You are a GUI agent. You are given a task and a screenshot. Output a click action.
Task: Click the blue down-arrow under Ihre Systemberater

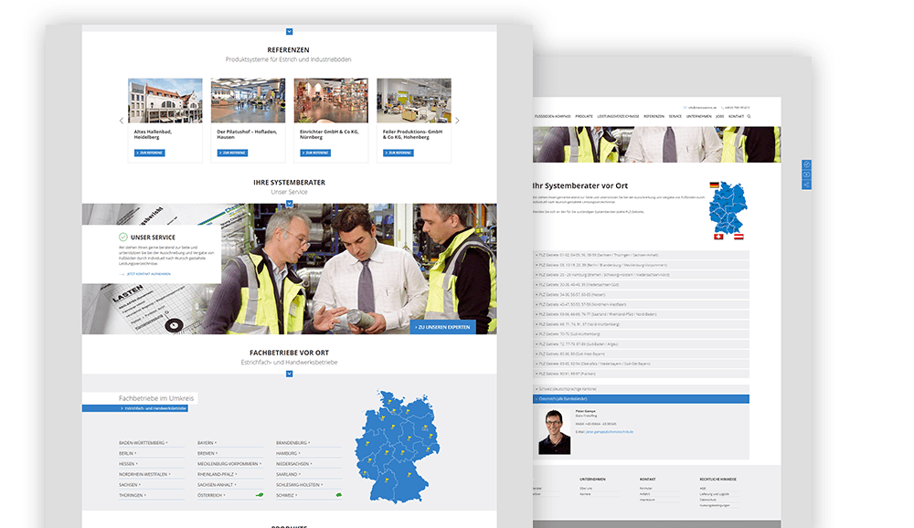point(289,204)
